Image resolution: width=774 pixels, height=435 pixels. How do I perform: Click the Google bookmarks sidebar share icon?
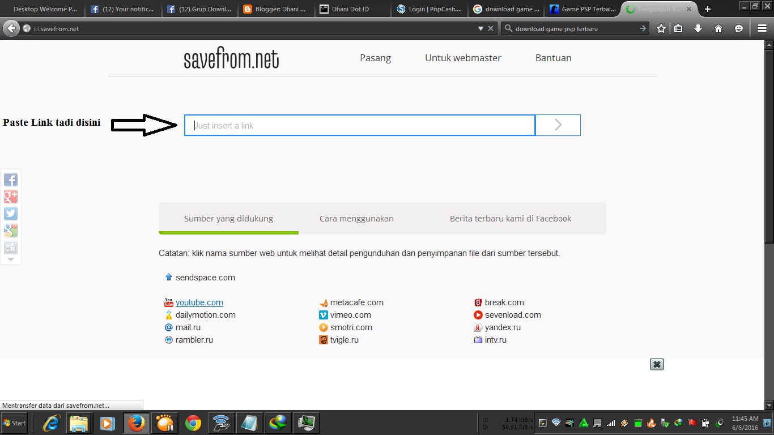coord(11,231)
